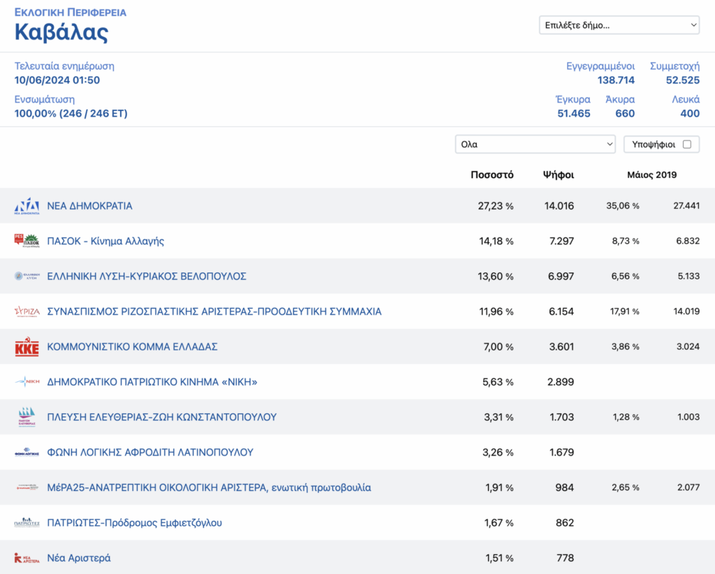715x574 pixels.
Task: Click the Νέα Δημοκρατία party logo
Action: [27, 206]
